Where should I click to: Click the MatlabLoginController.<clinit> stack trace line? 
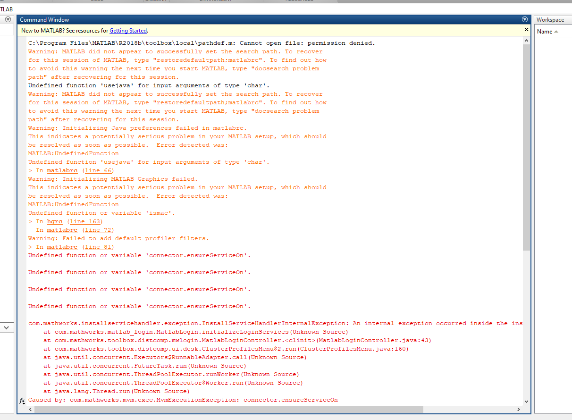[x=237, y=340]
